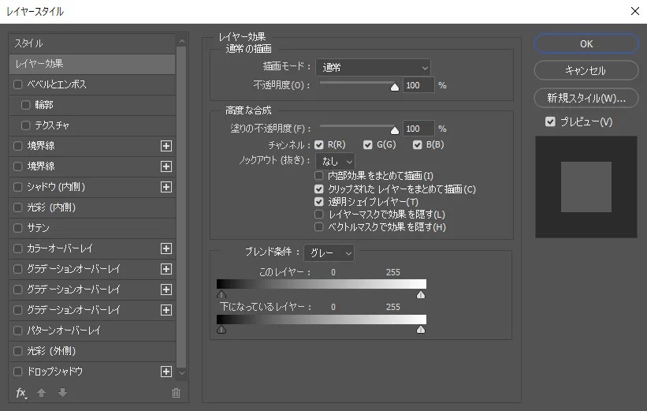Open the シャドウ (内側) settings via its label

(x=56, y=187)
